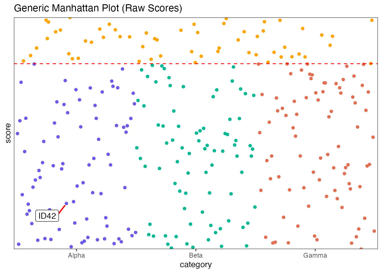
Task: Click the ID42 label box
Action: click(x=47, y=216)
